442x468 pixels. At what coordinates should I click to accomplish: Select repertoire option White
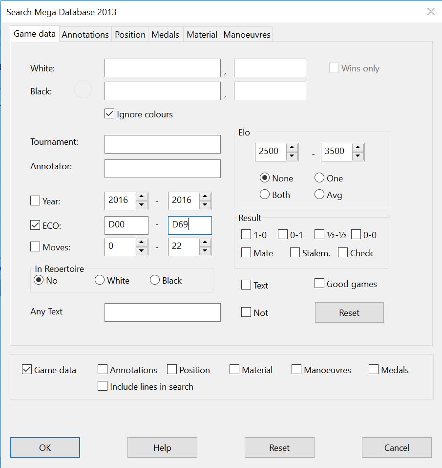100,280
